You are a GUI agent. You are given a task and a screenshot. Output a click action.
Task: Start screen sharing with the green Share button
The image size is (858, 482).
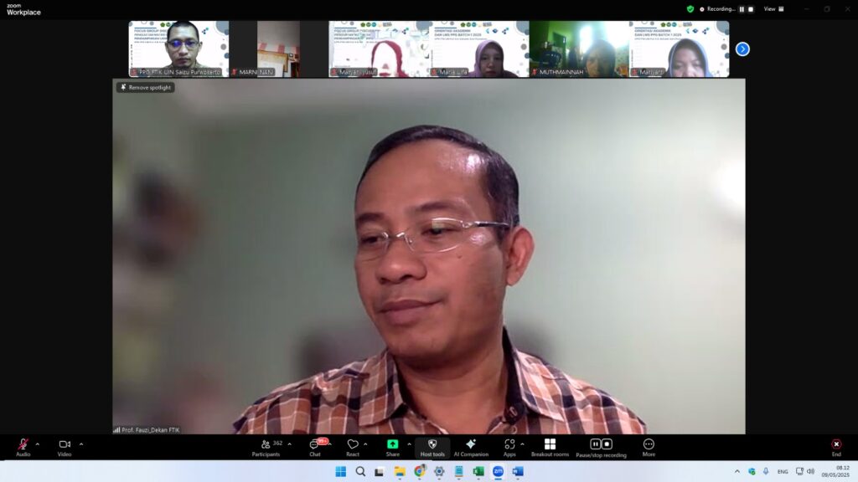(392, 444)
